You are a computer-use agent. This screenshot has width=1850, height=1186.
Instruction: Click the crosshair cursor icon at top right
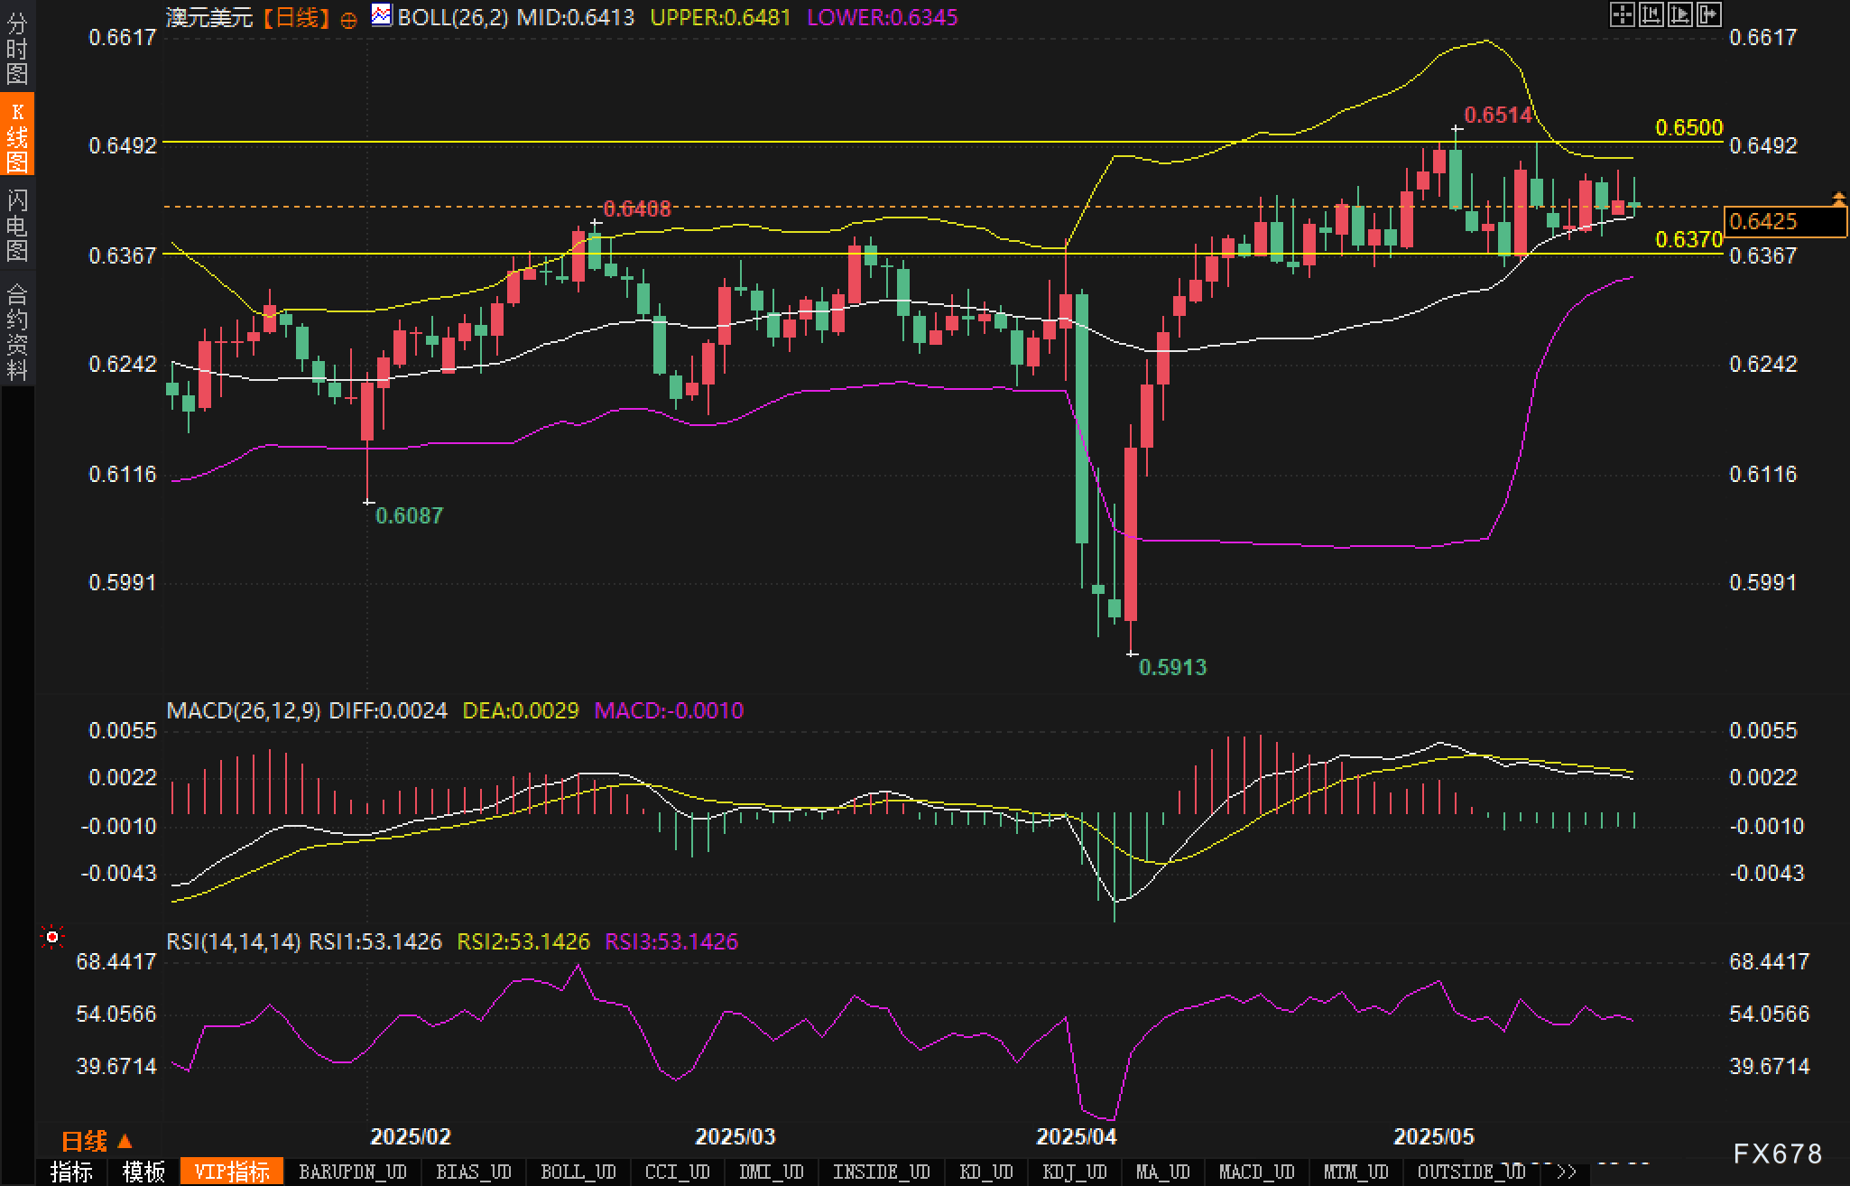pos(1622,14)
